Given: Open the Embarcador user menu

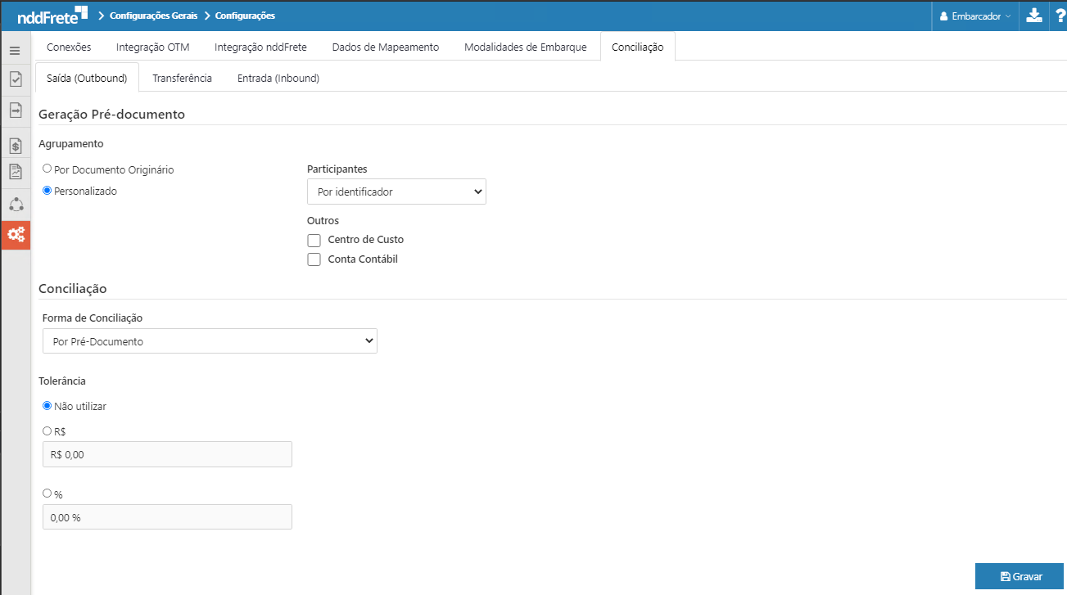Looking at the screenshot, I should coord(974,16).
